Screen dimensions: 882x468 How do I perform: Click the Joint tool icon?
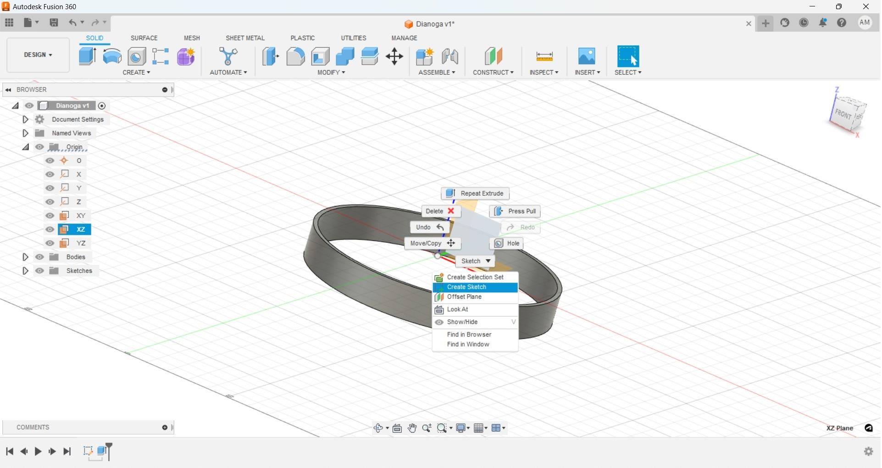pyautogui.click(x=450, y=56)
